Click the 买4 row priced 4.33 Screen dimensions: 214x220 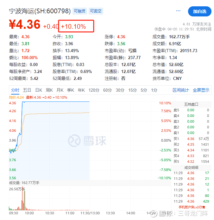point(191,156)
